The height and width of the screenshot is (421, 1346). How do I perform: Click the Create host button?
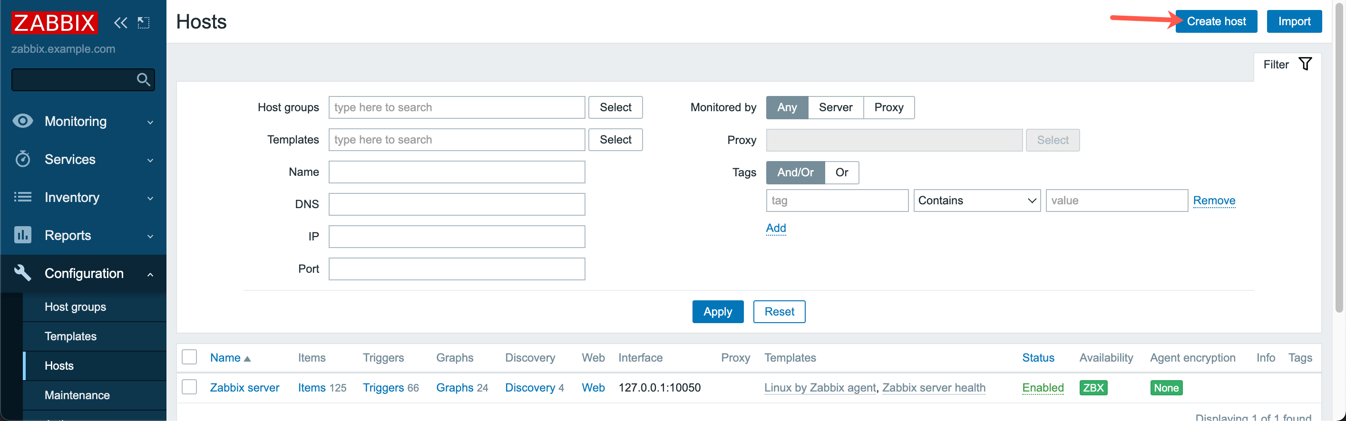[x=1216, y=21]
